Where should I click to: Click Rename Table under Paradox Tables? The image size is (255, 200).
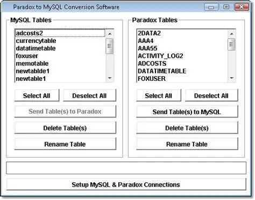pos(187,144)
